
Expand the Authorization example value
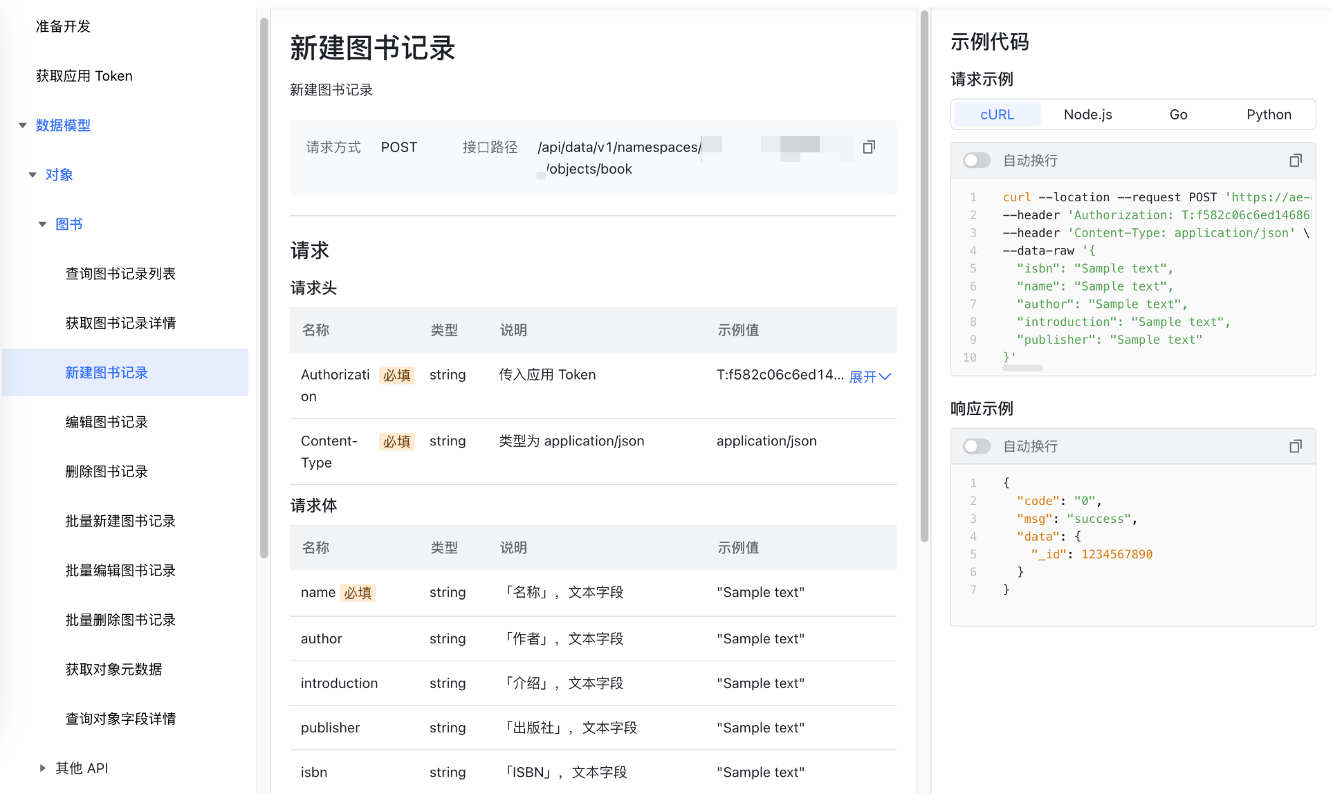(870, 376)
